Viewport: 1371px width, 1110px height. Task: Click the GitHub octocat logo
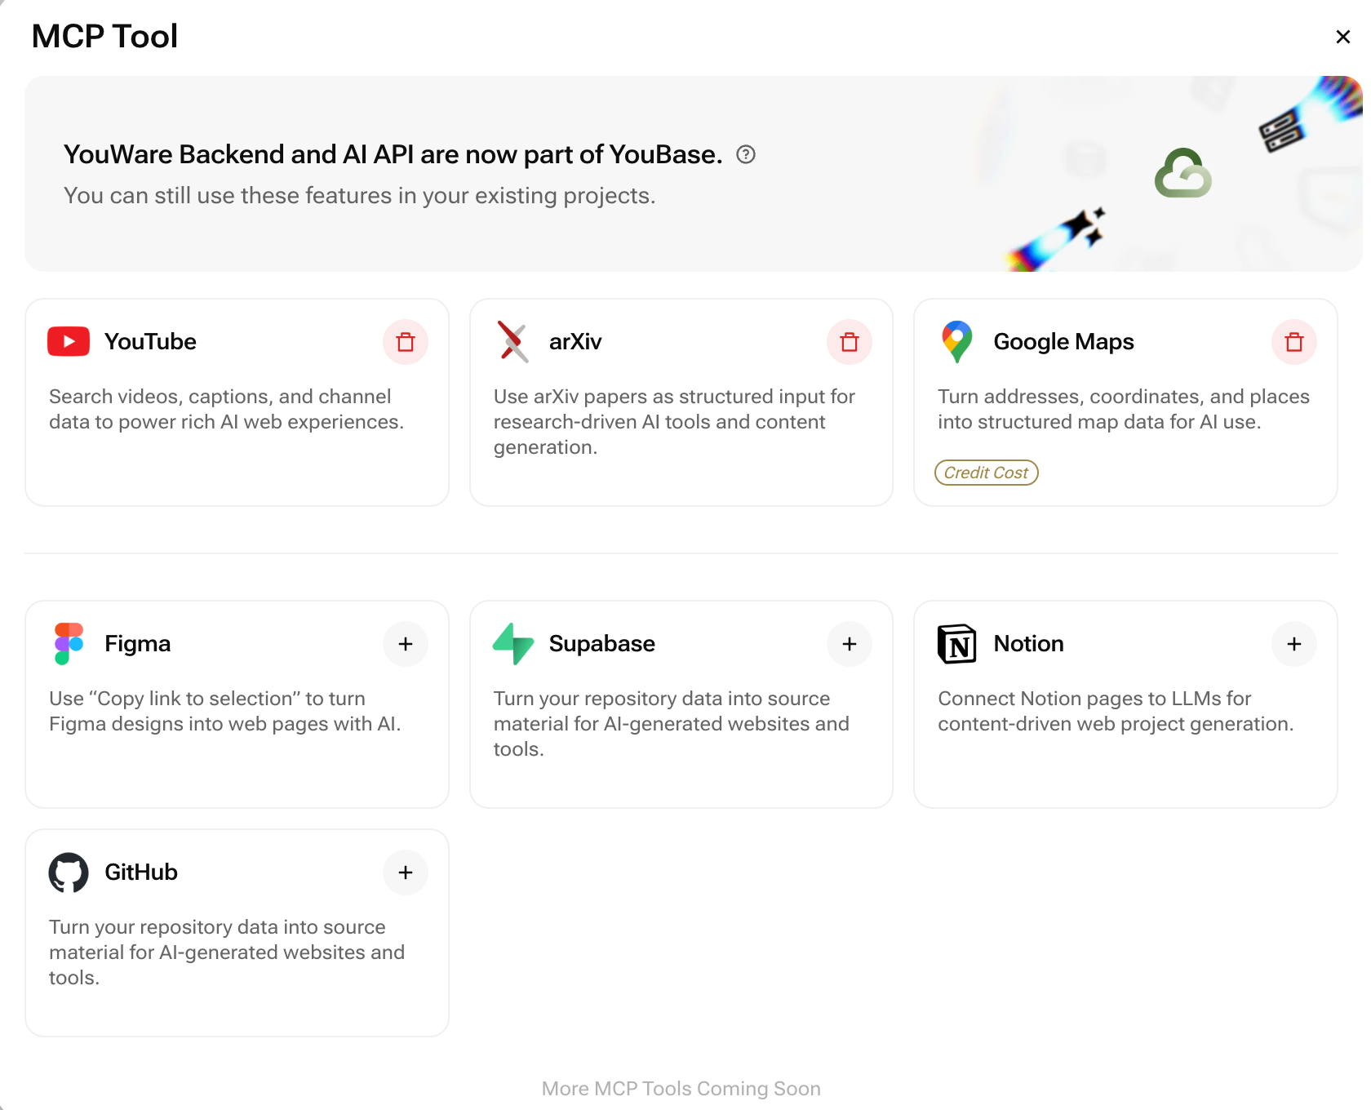pos(69,872)
